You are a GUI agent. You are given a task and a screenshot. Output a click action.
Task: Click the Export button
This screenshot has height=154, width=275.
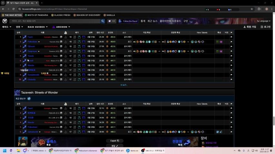tap(115, 141)
